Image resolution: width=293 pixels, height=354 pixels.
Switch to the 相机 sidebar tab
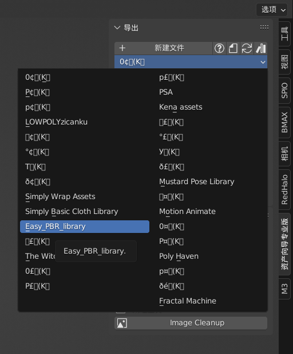coord(284,154)
